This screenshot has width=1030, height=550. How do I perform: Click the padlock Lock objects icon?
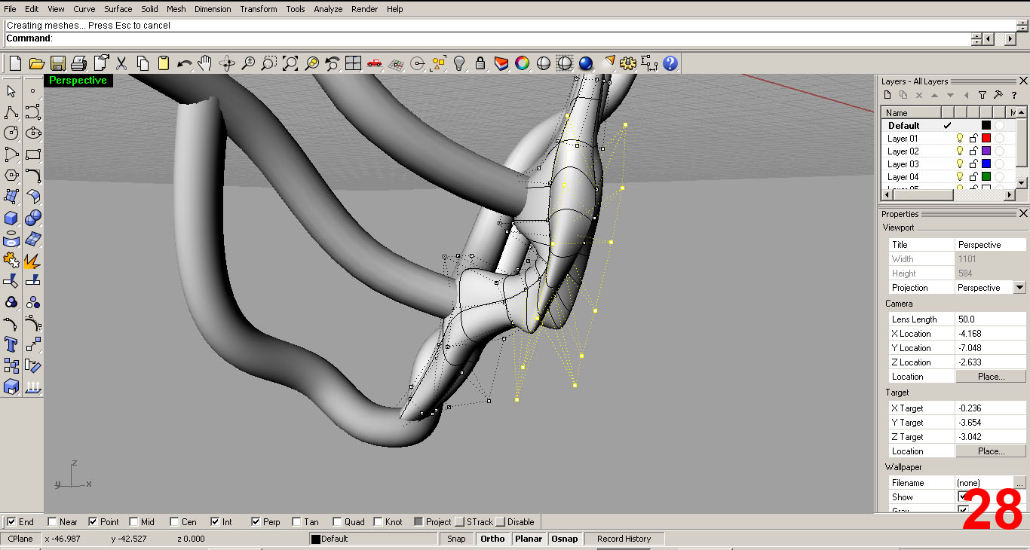tap(480, 63)
